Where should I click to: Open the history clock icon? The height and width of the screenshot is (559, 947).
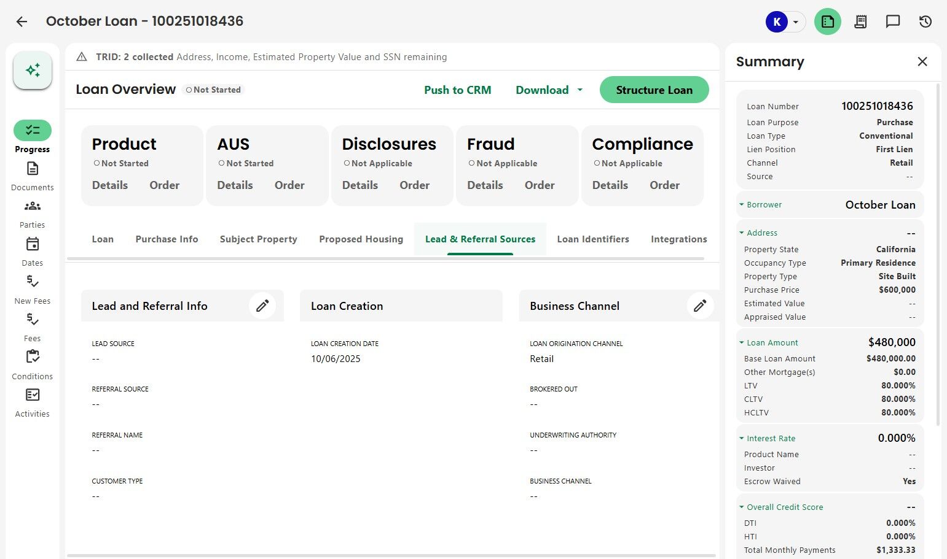coord(925,22)
